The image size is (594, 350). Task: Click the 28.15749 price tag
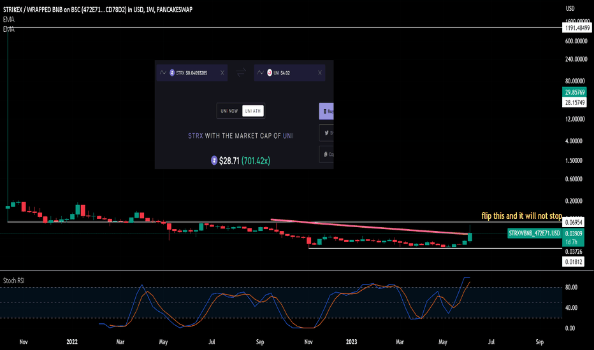click(575, 102)
